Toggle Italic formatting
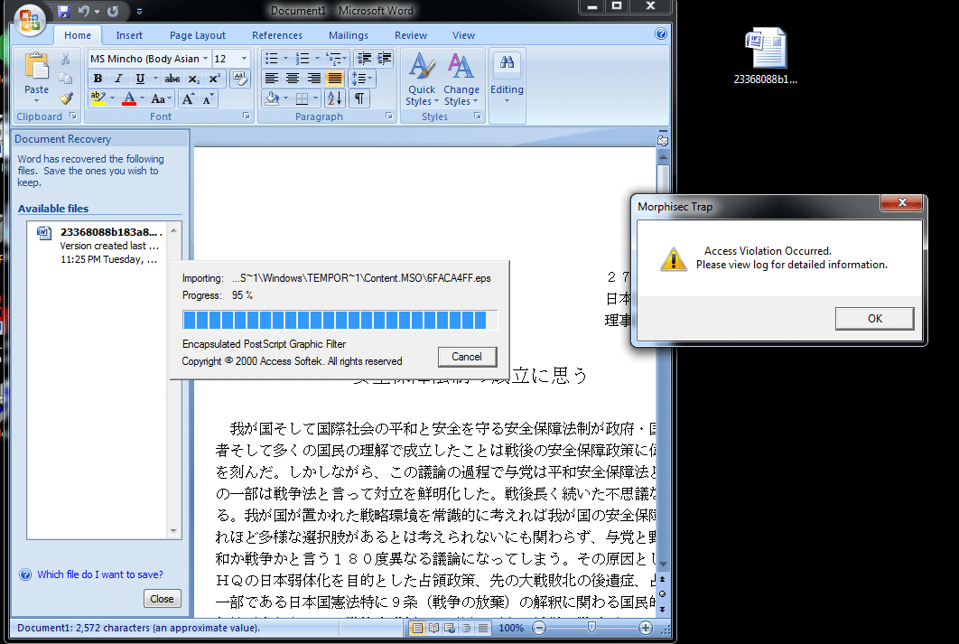The height and width of the screenshot is (644, 959). (118, 79)
